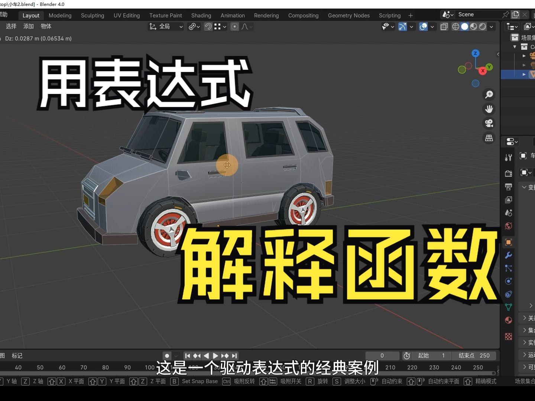Open shading options dropdown arrow
535x401 pixels.
pos(492,27)
